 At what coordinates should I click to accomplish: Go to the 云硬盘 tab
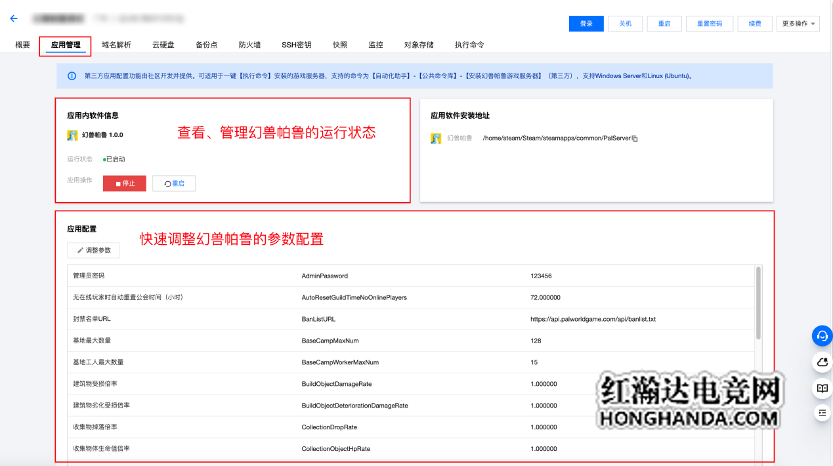point(163,45)
